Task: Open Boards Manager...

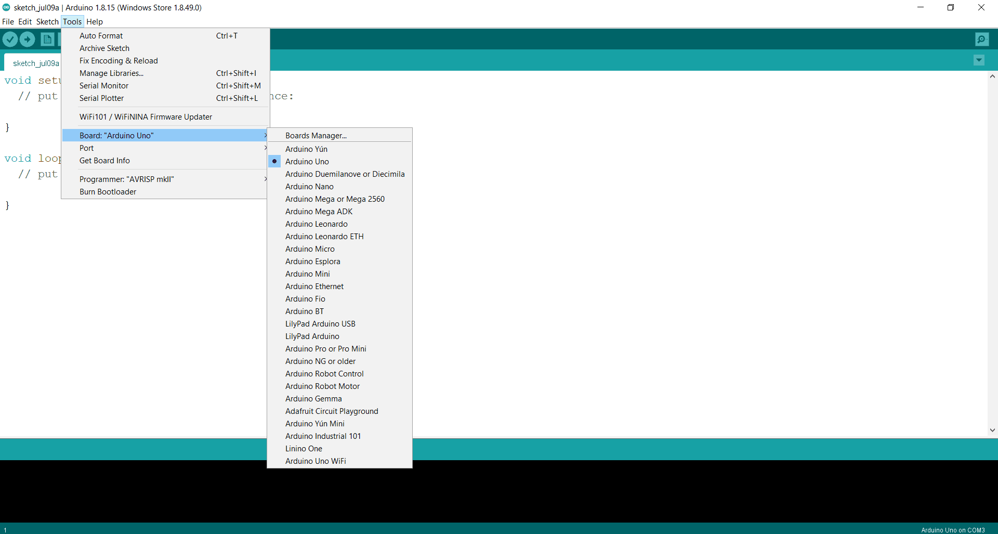Action: pos(316,136)
